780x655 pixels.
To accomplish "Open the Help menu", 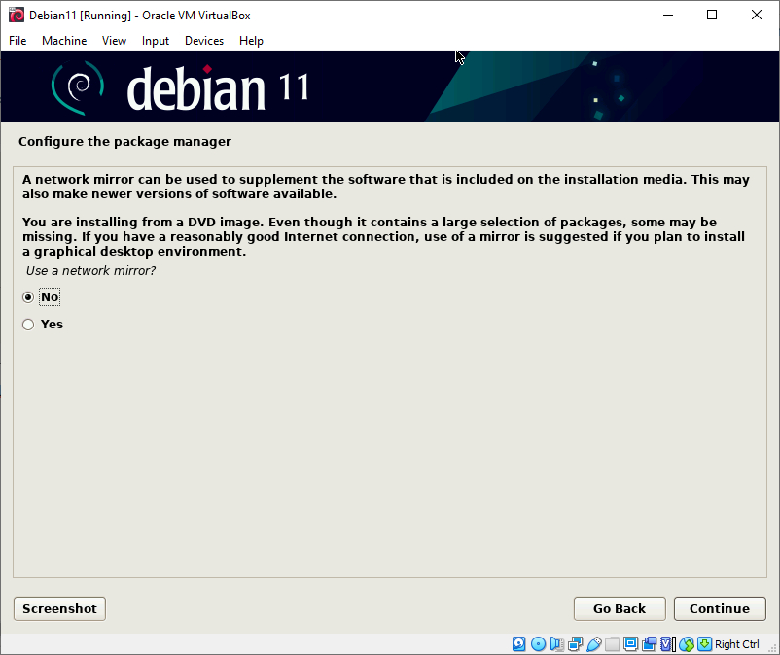I will [251, 41].
